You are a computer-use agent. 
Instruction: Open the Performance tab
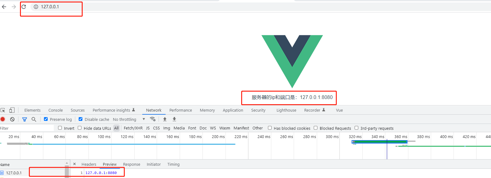(181, 110)
